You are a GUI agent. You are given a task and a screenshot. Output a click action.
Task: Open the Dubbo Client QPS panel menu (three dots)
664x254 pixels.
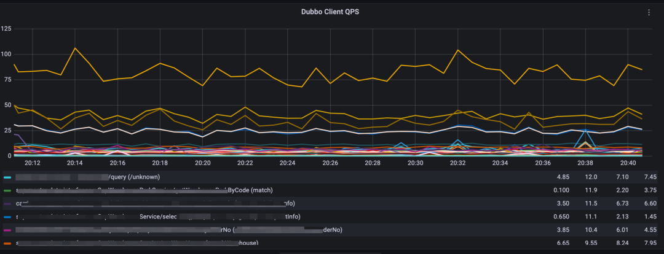point(649,13)
